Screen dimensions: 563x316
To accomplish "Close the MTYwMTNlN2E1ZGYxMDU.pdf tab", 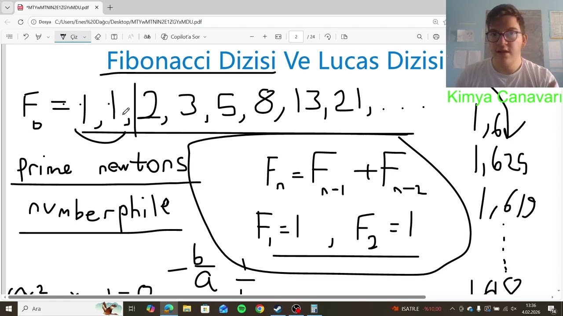I will tap(97, 7).
